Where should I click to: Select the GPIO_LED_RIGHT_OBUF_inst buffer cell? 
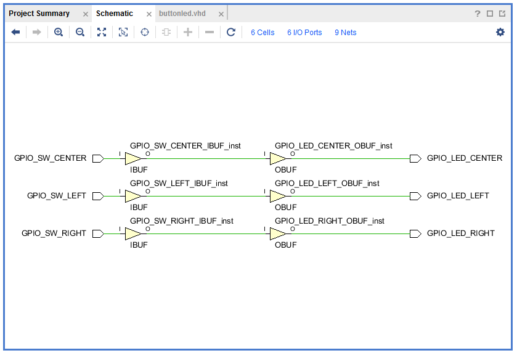coord(278,233)
